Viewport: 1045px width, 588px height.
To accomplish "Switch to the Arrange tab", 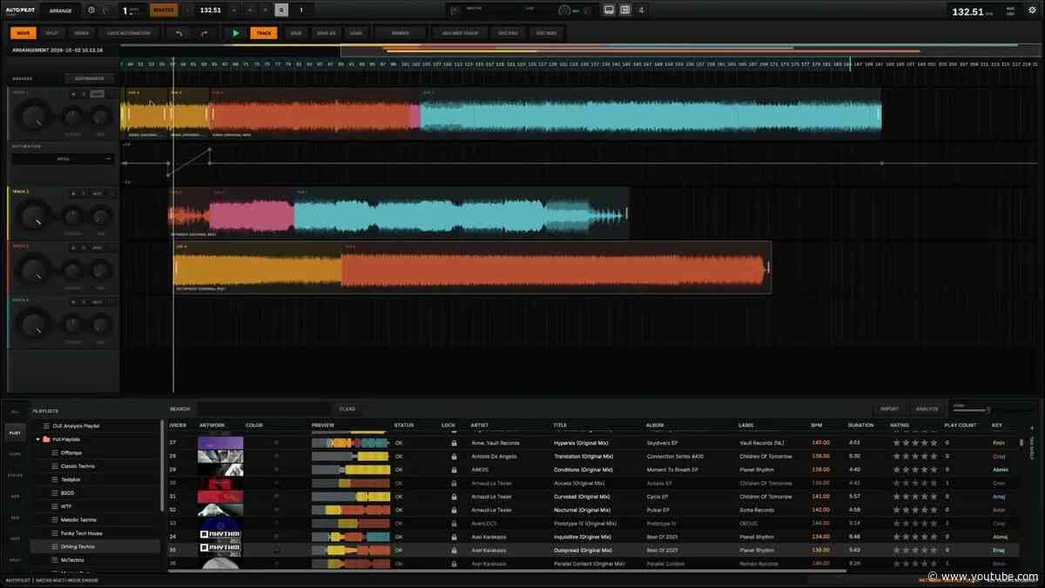I will pyautogui.click(x=60, y=10).
